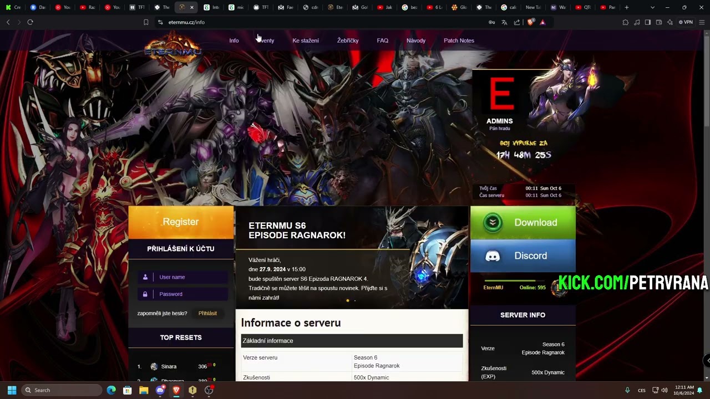
Task: Toggle the browser sidebar panel
Action: coord(647,22)
